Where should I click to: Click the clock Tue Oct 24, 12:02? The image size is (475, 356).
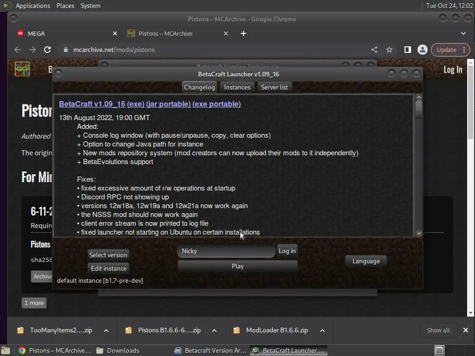tap(449, 6)
